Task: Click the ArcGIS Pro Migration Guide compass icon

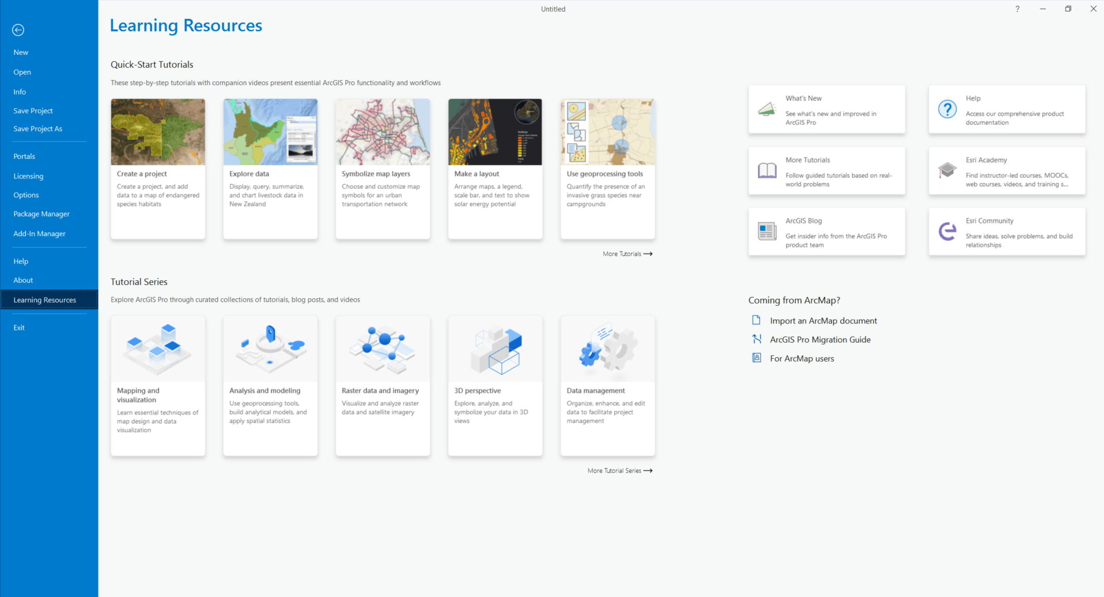Action: (x=756, y=339)
